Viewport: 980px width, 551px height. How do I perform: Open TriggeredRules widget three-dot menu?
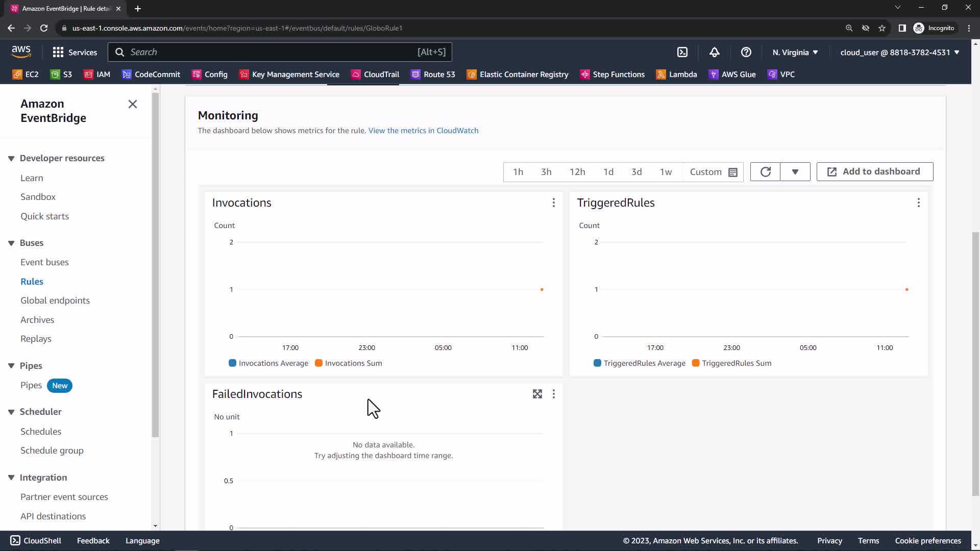[x=918, y=203]
